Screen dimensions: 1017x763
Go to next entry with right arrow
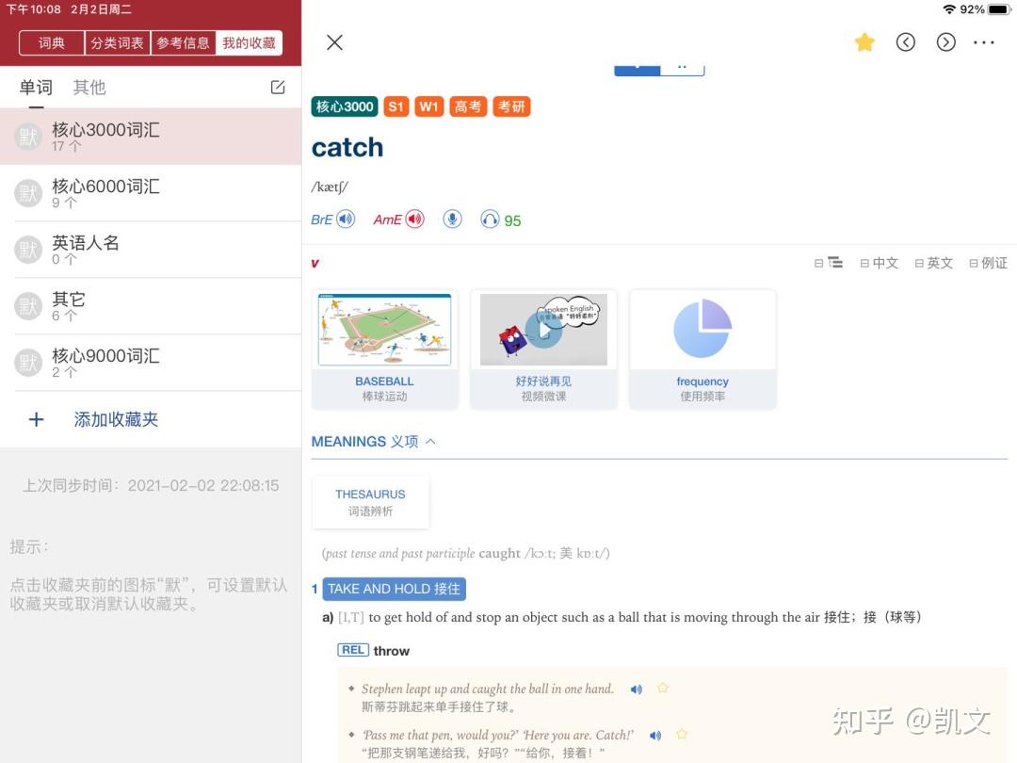click(945, 42)
